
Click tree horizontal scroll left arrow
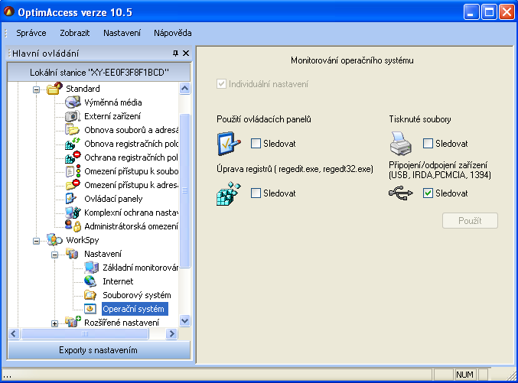pos(14,333)
